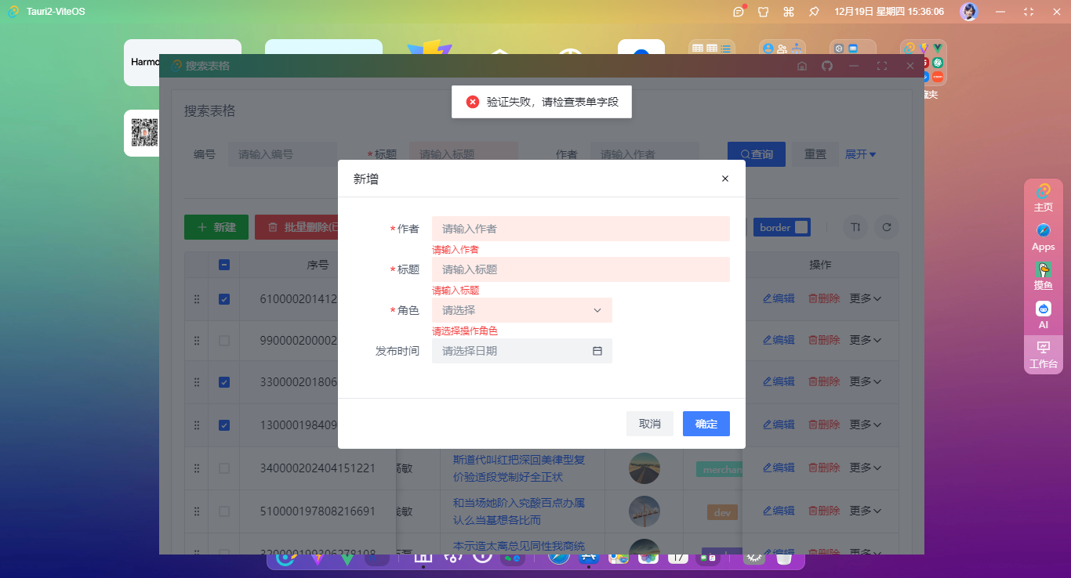Uncheck the row checkbox for 990000200002
Screen dimensions: 1071x578
[x=224, y=340]
